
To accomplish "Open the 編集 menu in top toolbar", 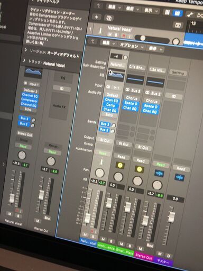I will click(114, 7).
